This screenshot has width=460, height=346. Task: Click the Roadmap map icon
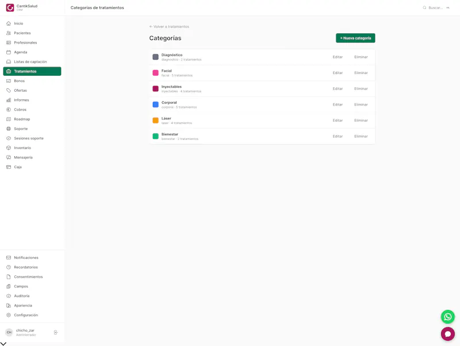click(9, 119)
